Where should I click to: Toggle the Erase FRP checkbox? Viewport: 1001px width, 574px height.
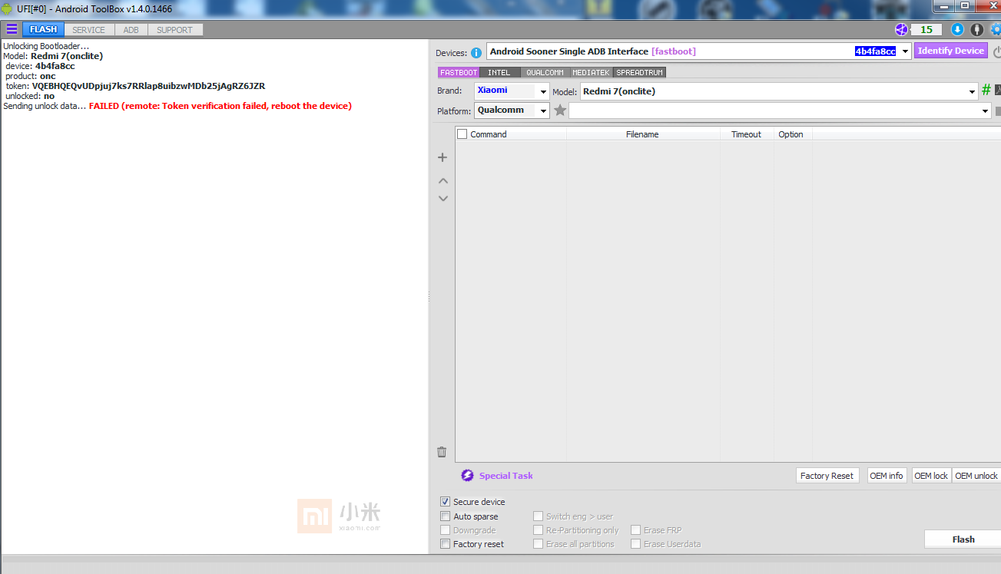[x=636, y=530]
